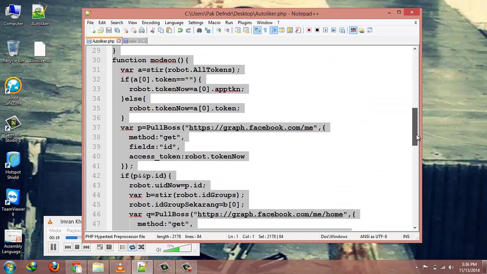
Task: Toggle spell check ABC button
Action: tap(353, 30)
